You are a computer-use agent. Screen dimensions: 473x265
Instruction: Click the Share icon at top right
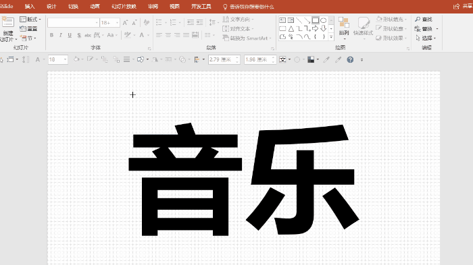456,6
